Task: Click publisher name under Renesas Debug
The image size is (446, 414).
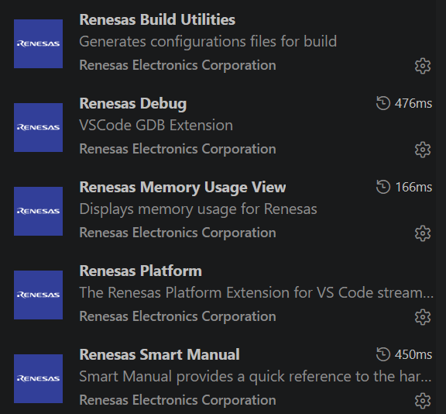Action: tap(178, 149)
